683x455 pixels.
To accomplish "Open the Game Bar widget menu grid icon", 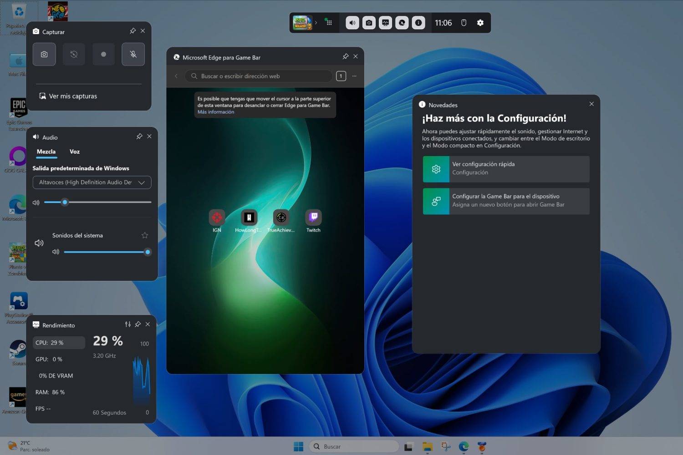I will click(x=329, y=23).
